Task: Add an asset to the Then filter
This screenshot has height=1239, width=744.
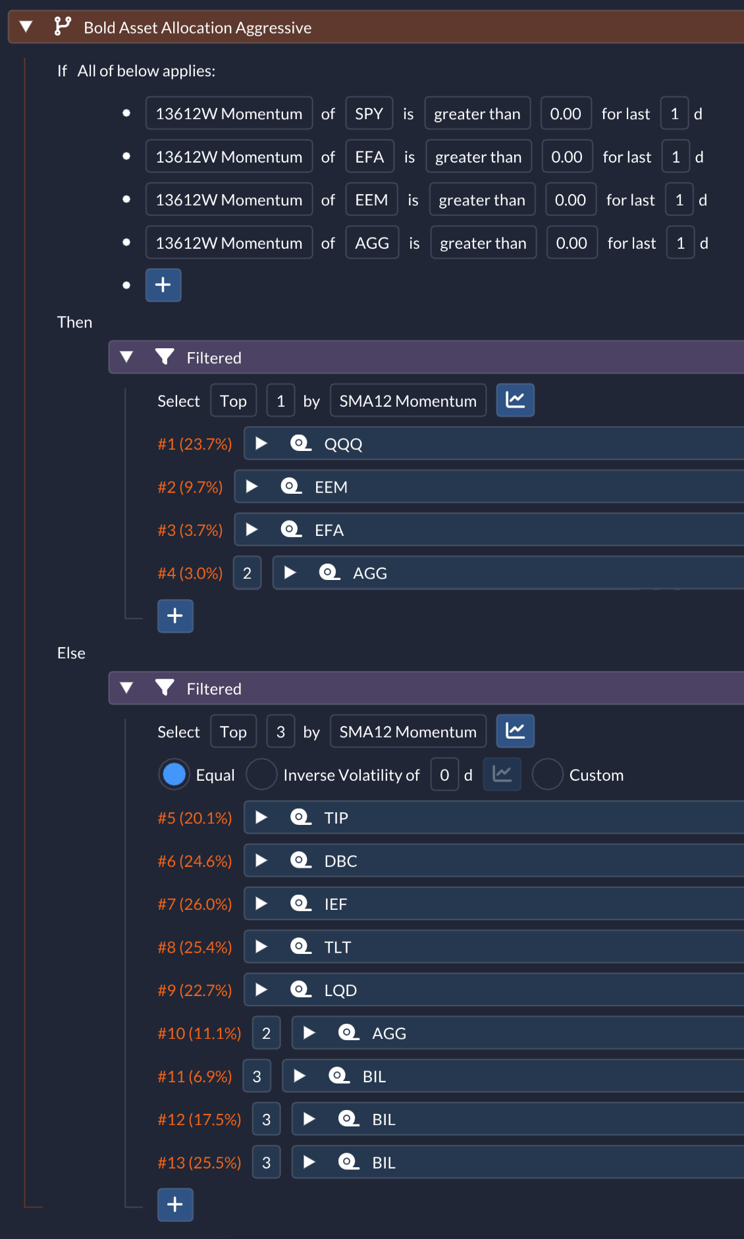Action: pyautogui.click(x=175, y=616)
